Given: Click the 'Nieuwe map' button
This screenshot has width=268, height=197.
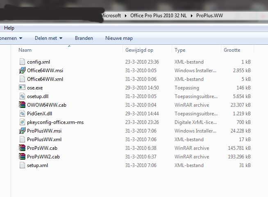Looking at the screenshot, I should 119,38.
